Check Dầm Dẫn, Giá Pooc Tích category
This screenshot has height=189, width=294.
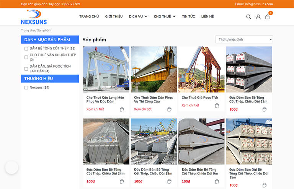(26, 69)
